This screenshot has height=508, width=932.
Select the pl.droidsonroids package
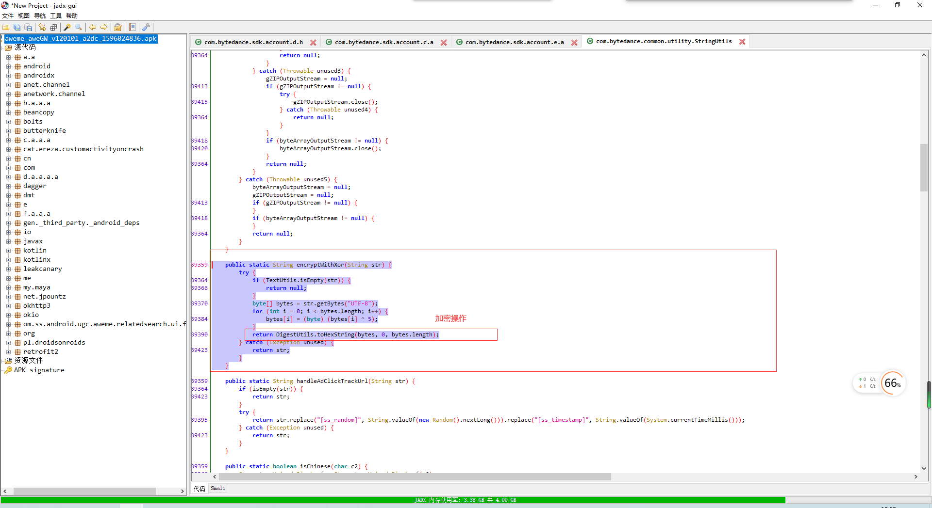coord(54,343)
